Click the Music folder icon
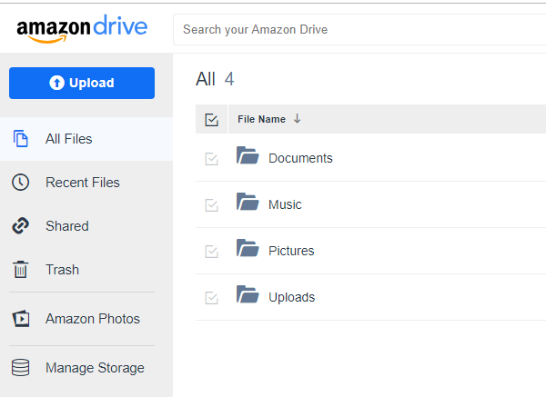The height and width of the screenshot is (397, 546). (248, 203)
